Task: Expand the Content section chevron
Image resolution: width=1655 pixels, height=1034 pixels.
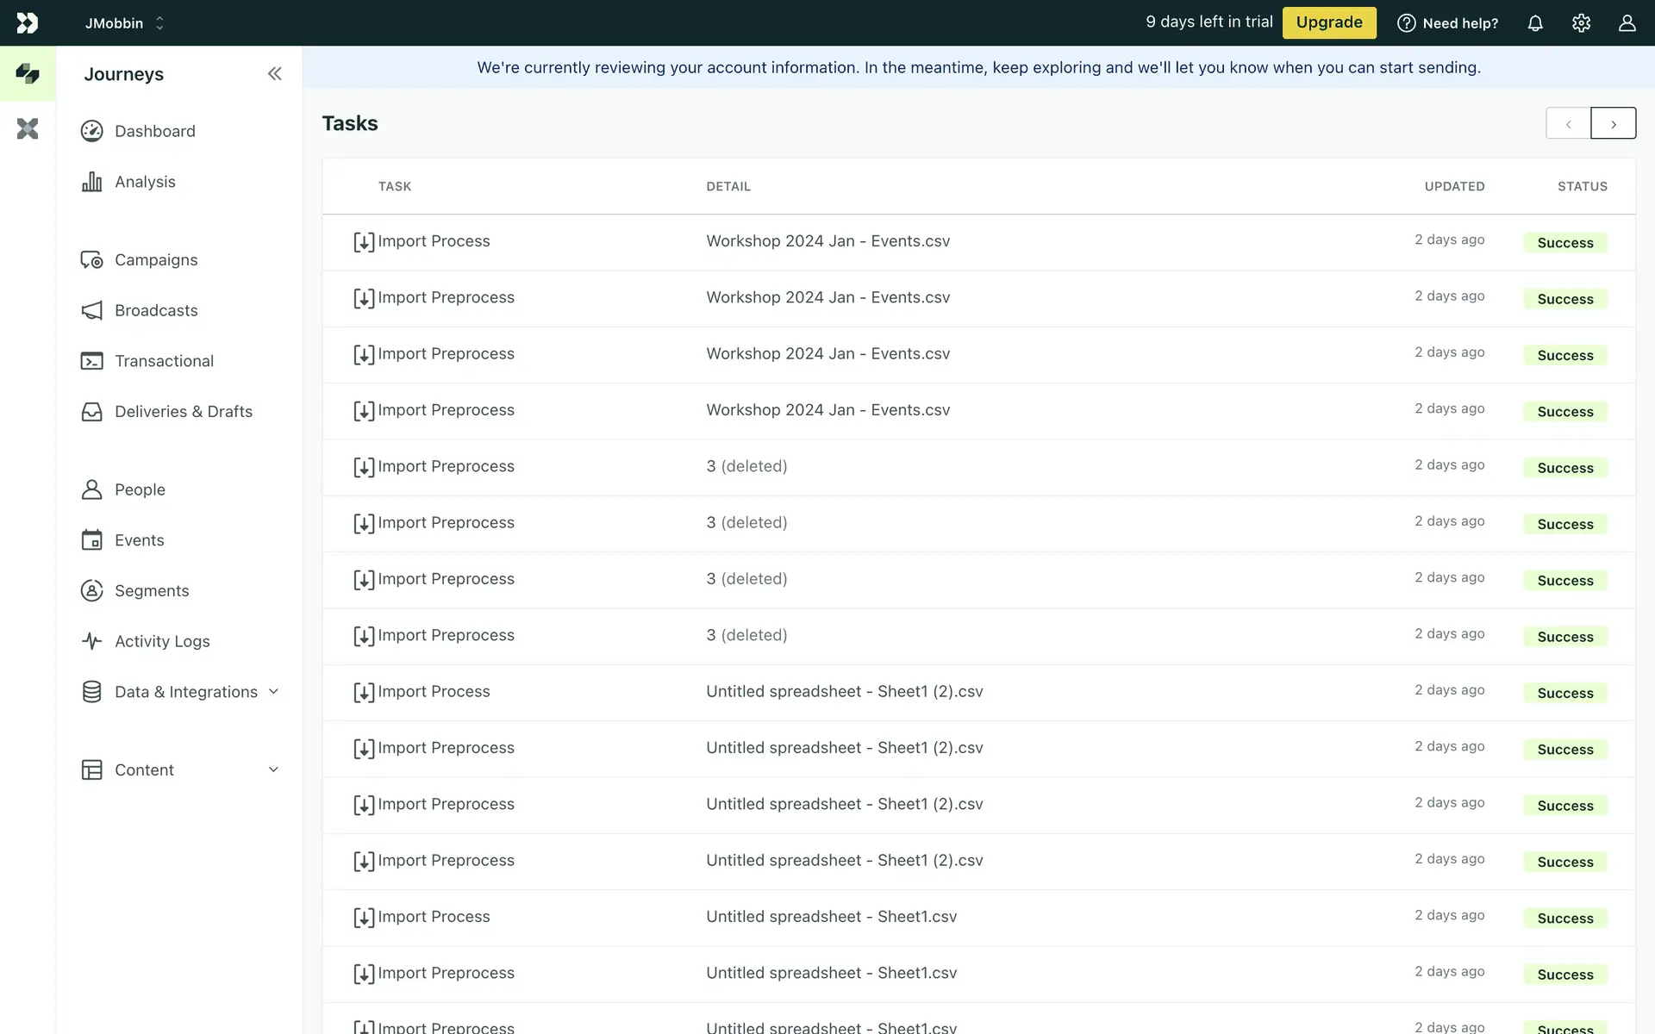Action: click(x=273, y=769)
